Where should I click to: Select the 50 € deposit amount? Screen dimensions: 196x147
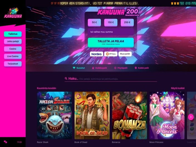(94, 22)
